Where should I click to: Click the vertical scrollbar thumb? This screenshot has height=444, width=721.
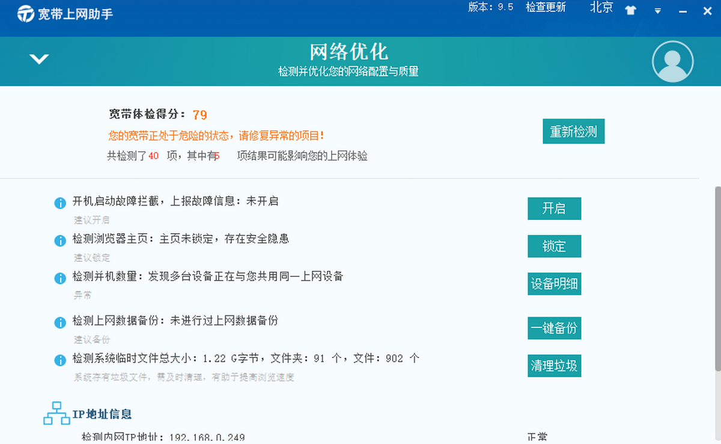[x=717, y=279]
